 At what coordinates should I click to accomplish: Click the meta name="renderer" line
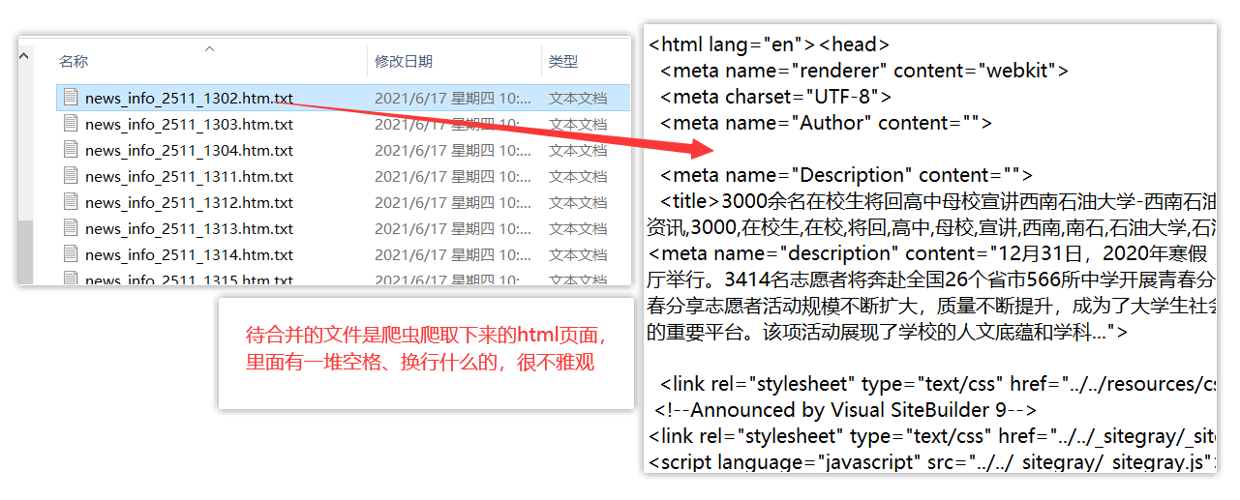(864, 71)
